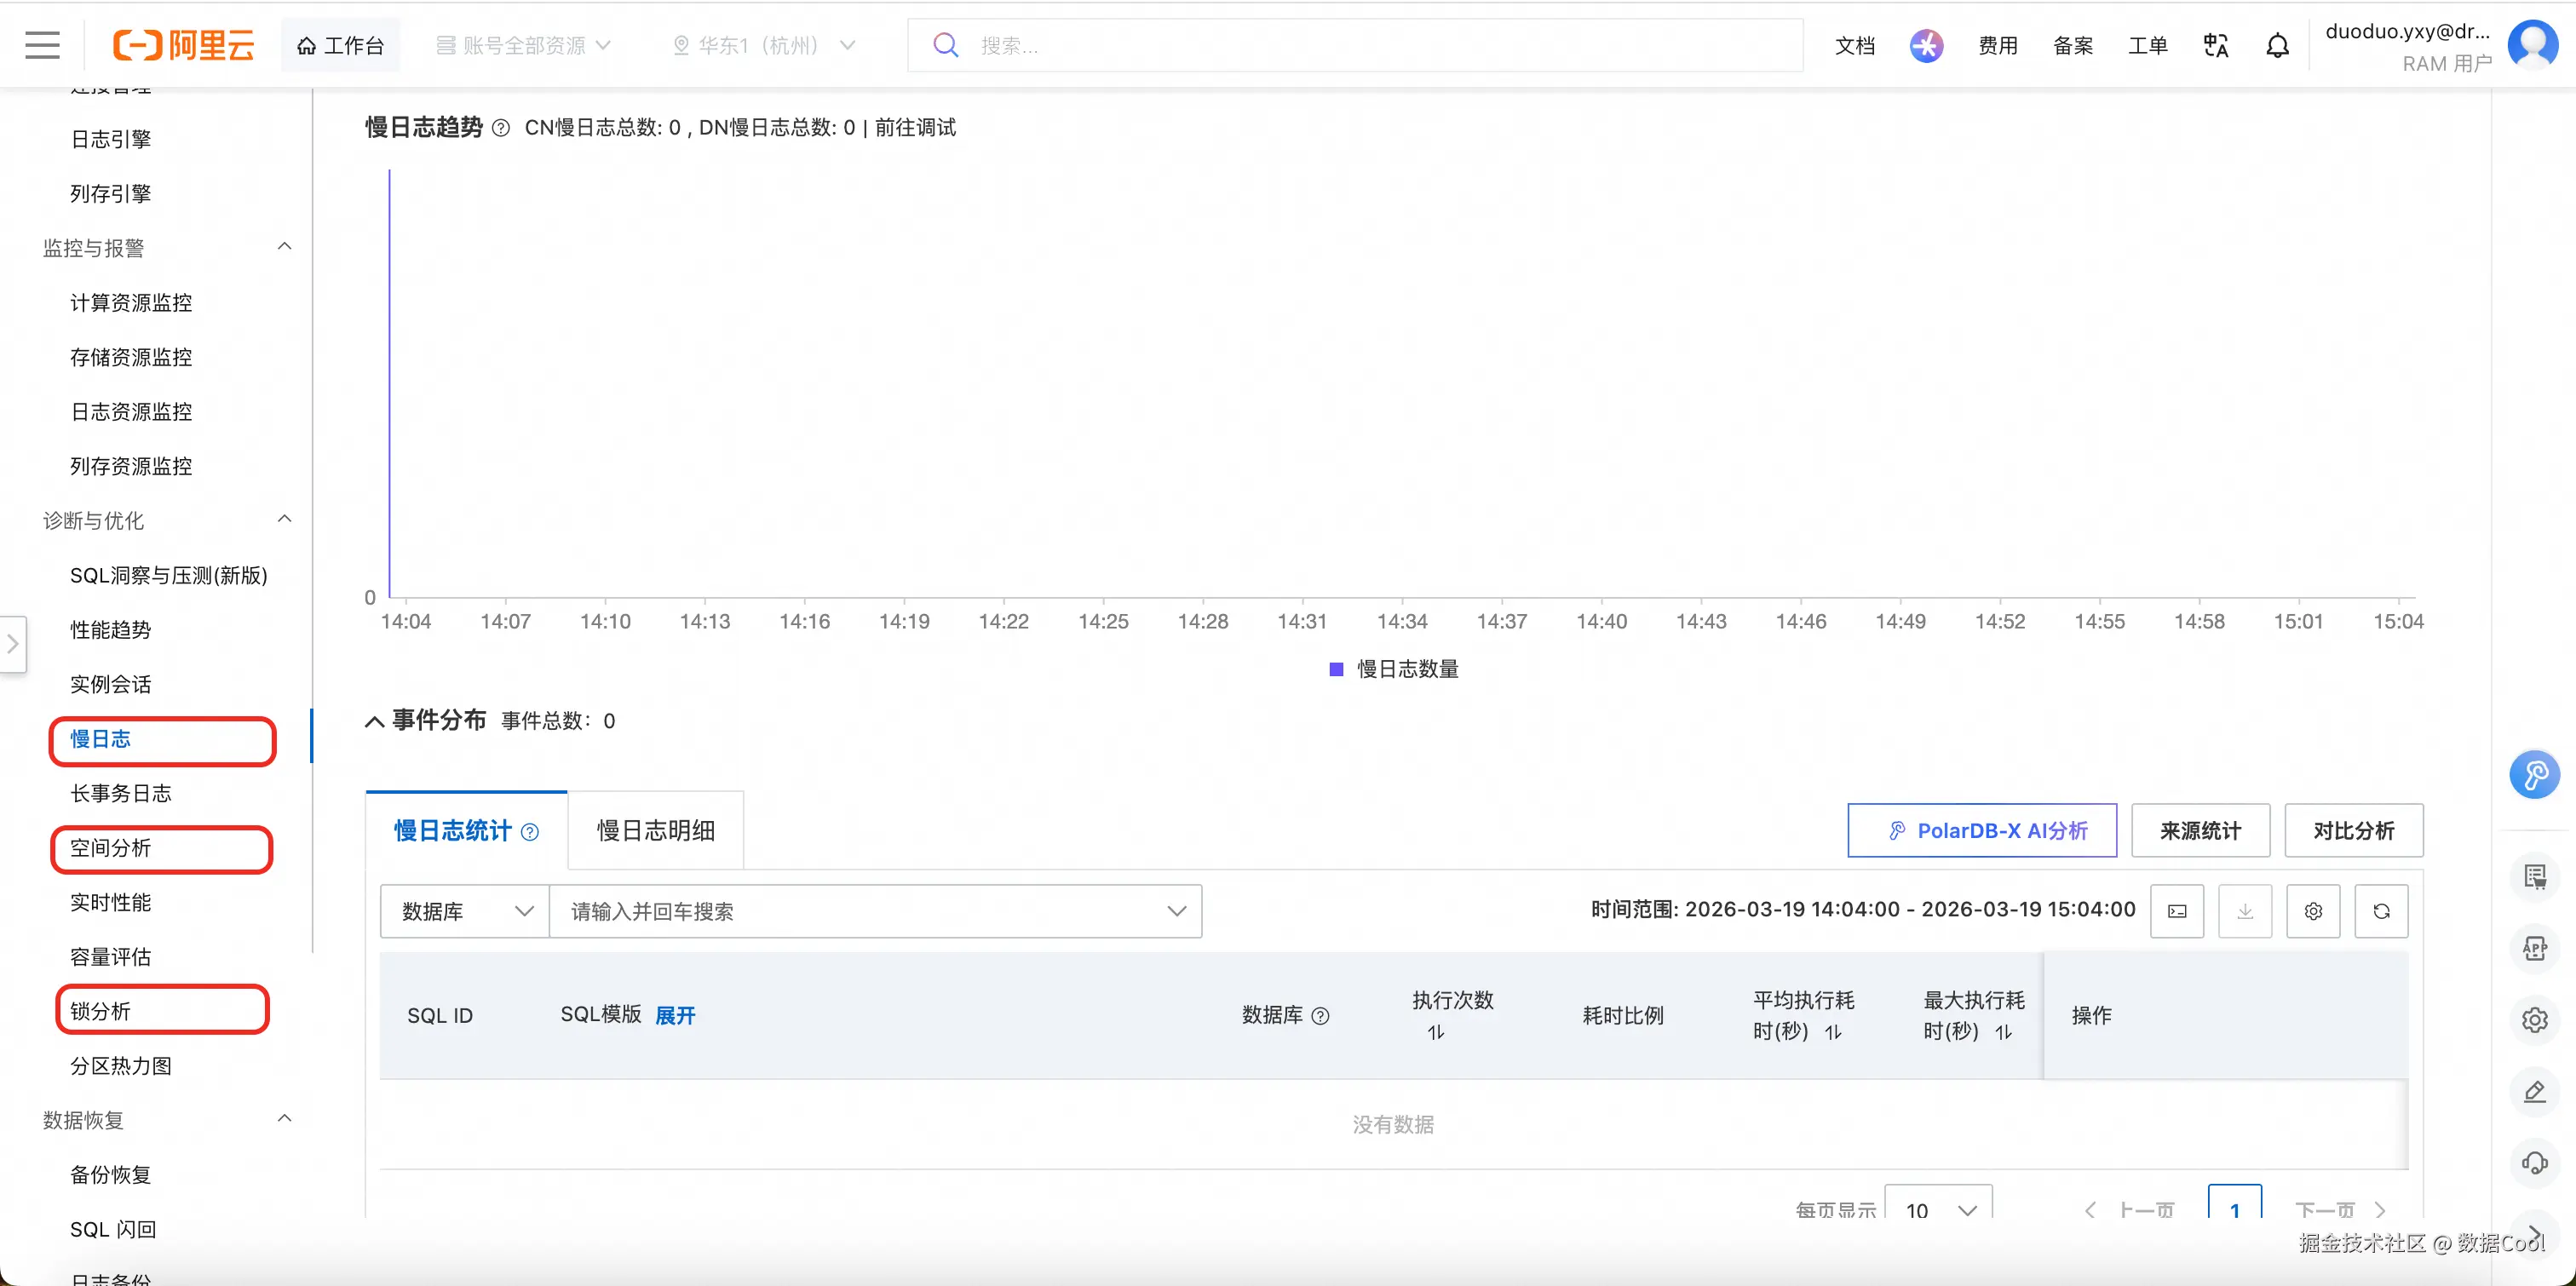
Task: Switch to the 慢日志明细 tab
Action: [655, 831]
